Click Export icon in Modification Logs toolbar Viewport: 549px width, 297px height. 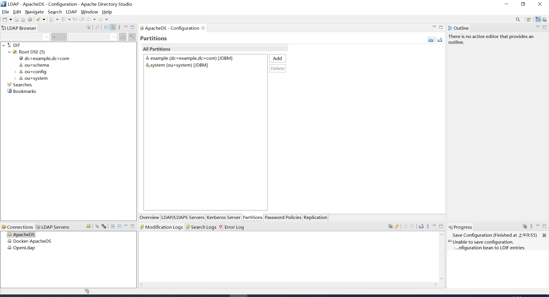tap(421, 226)
